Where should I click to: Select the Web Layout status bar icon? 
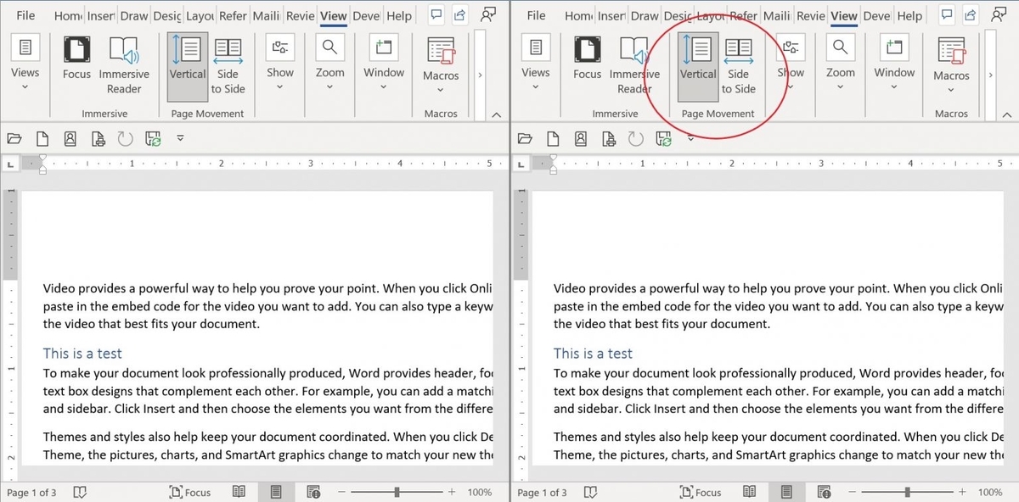point(313,492)
